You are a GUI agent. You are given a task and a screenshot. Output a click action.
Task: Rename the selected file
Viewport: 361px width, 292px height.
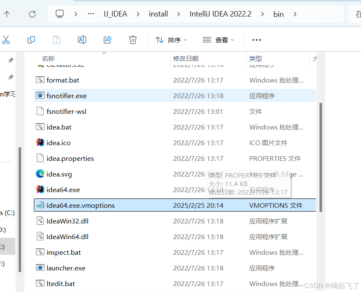(82, 40)
